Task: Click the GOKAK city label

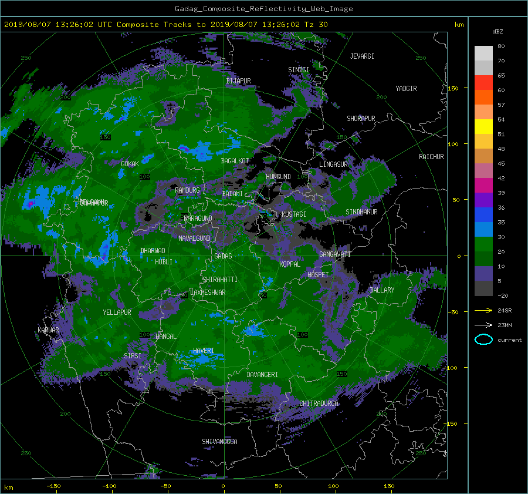Action: [130, 164]
